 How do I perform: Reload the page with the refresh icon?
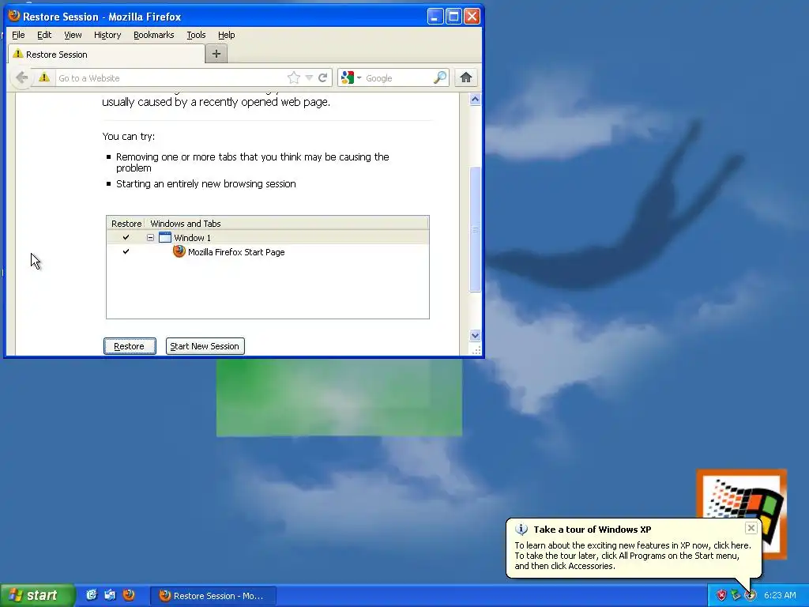323,78
